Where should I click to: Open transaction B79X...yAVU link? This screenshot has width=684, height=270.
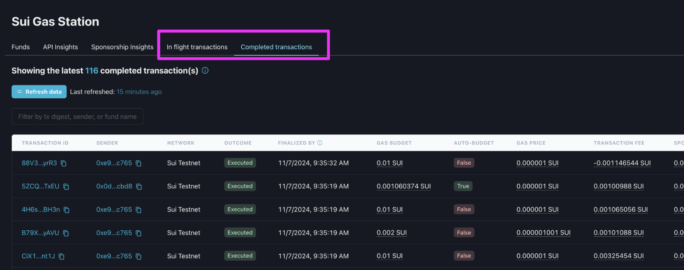coord(40,233)
